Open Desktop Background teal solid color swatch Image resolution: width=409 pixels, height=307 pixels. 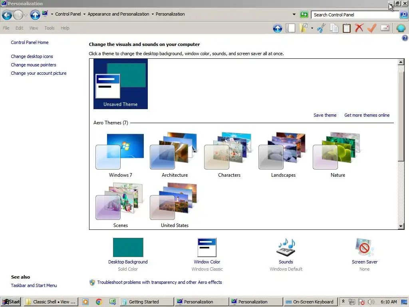point(128,247)
